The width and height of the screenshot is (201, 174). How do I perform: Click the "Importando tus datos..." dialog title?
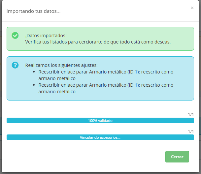[33, 11]
